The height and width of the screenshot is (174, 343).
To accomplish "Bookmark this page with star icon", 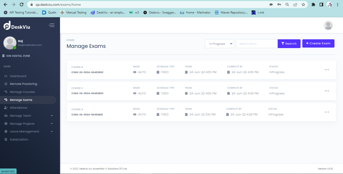I will [x=303, y=5].
